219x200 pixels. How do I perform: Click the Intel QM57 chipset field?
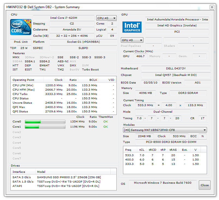tap(176, 75)
